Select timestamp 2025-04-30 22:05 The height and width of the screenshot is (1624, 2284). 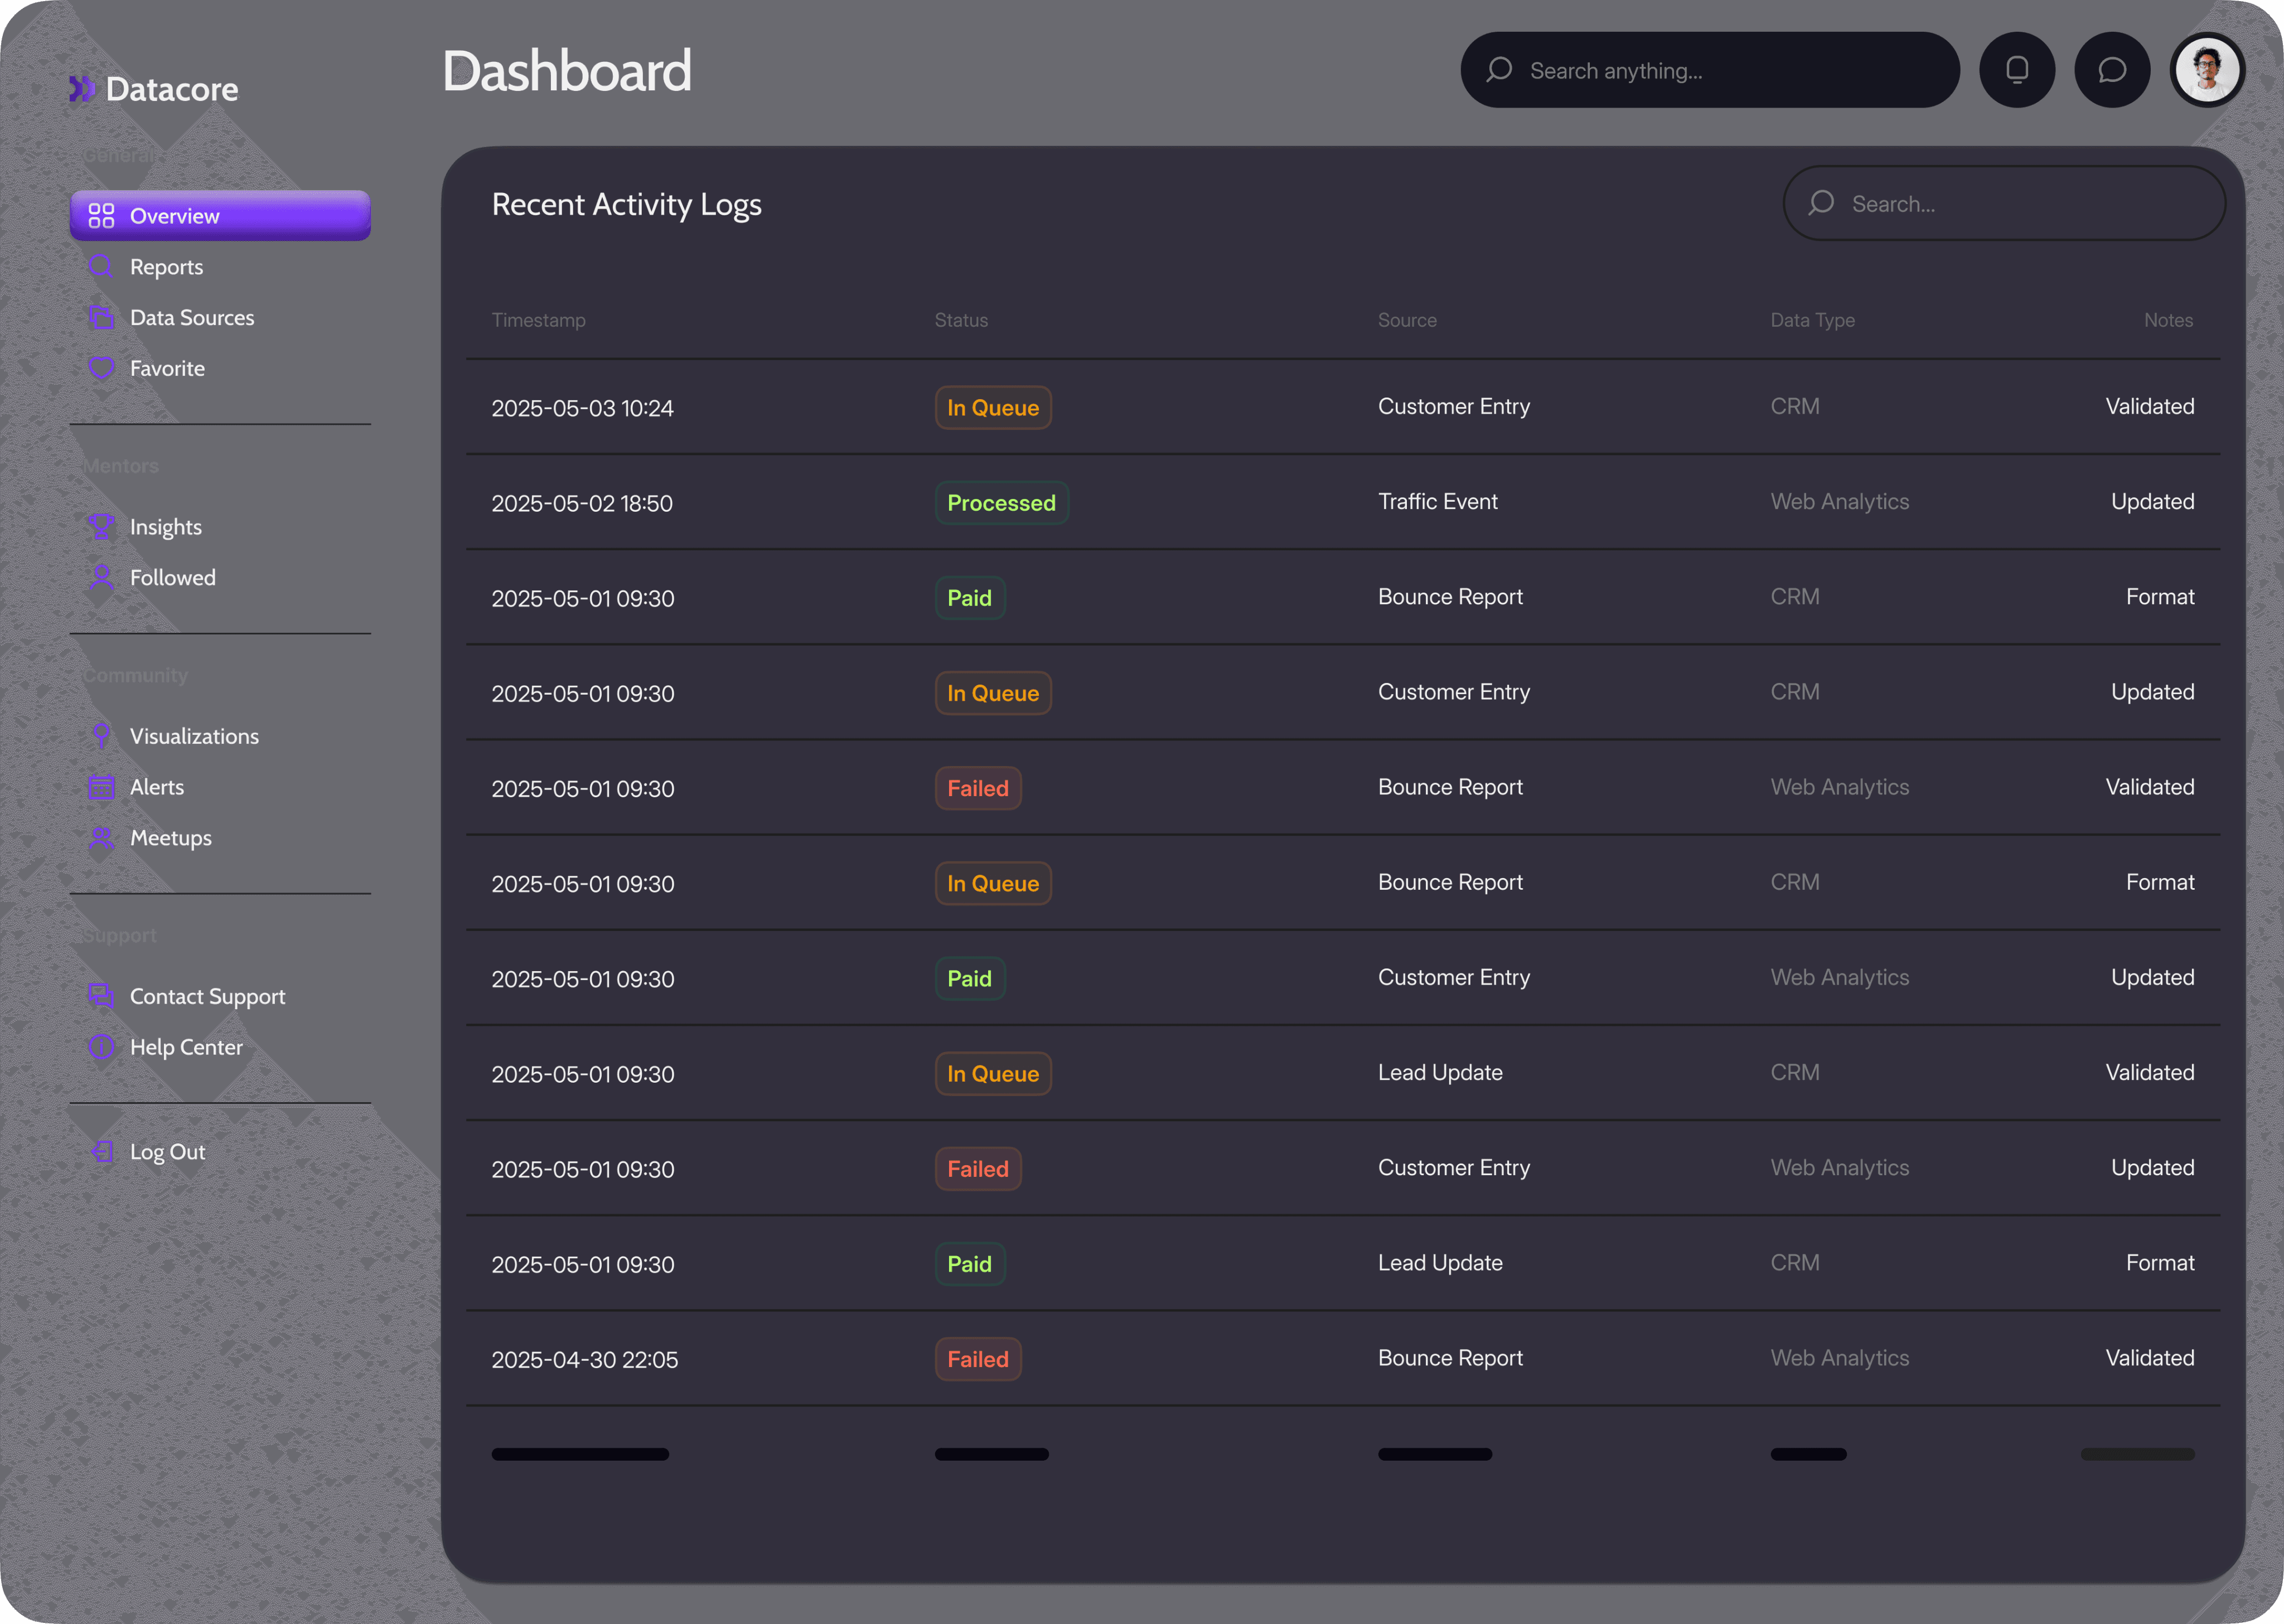(x=584, y=1360)
